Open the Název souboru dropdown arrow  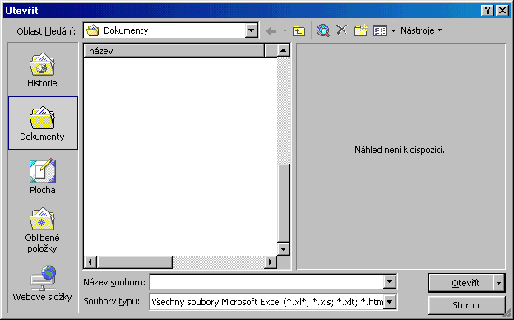[390, 281]
